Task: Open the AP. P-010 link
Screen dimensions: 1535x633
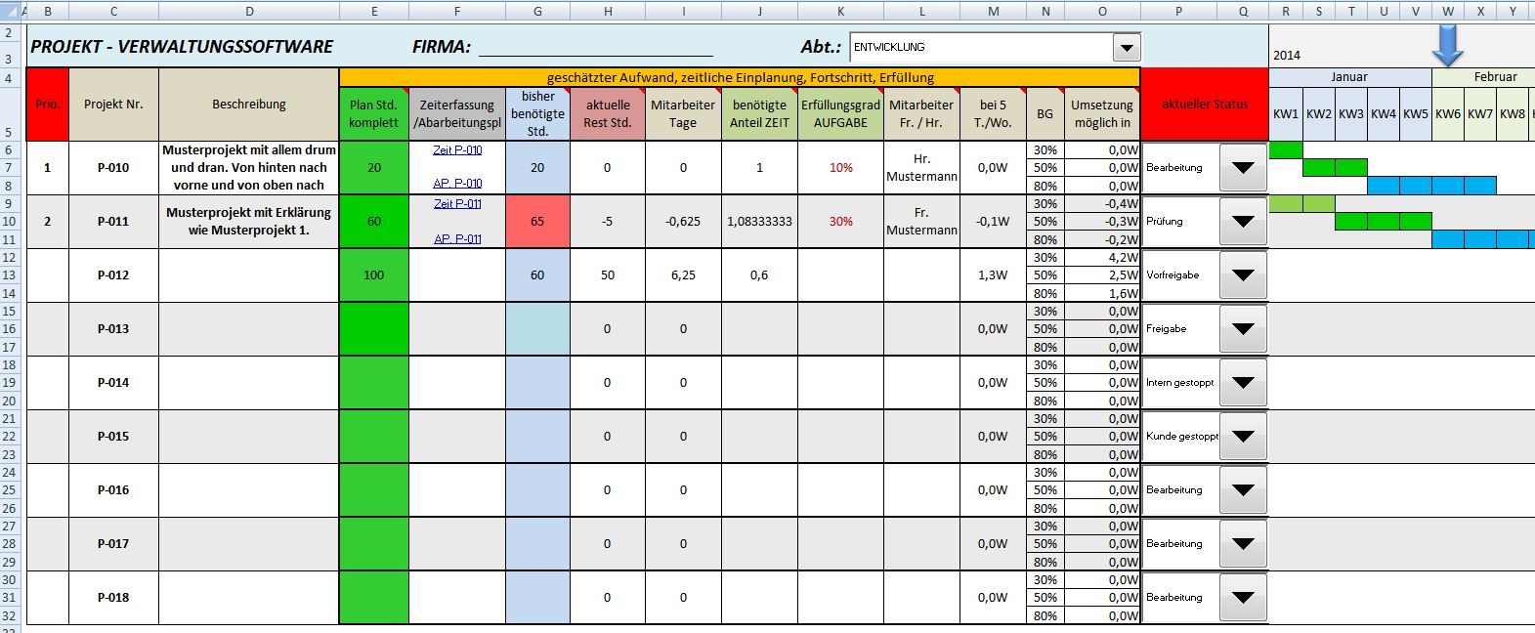Action: pyautogui.click(x=457, y=184)
